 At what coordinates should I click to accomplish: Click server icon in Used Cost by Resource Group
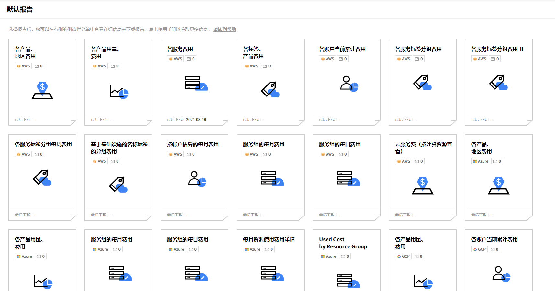pyautogui.click(x=348, y=280)
